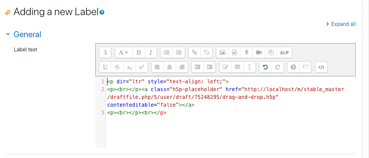Apply subscript formatting

[x=129, y=67]
